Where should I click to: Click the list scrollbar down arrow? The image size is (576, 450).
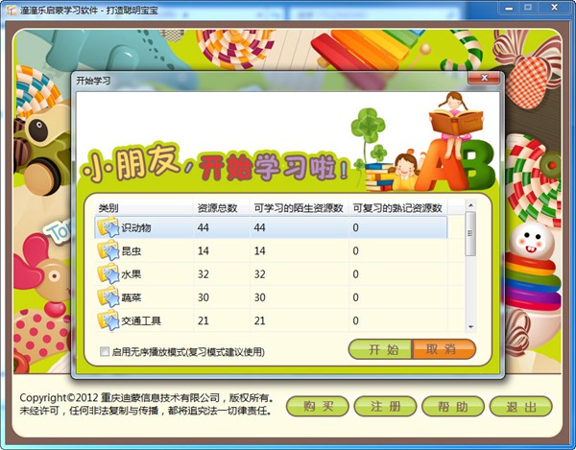coord(470,326)
